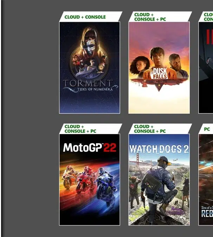Open the Torment: Tides of Numenera cover
This screenshot has height=237, width=213.
pyautogui.click(x=90, y=67)
